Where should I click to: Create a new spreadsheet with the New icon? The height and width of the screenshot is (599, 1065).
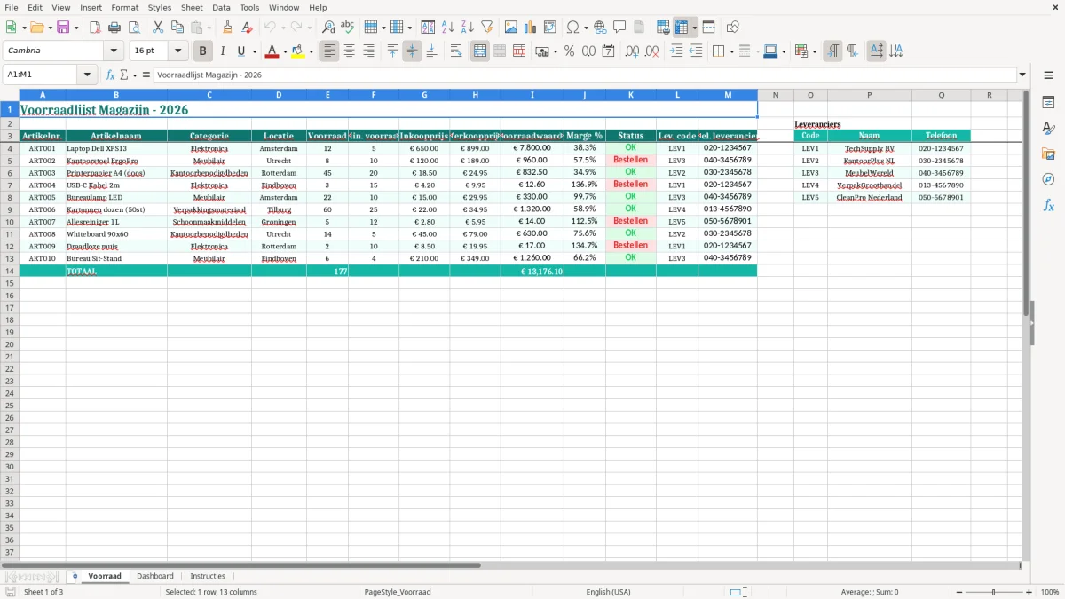tap(11, 28)
